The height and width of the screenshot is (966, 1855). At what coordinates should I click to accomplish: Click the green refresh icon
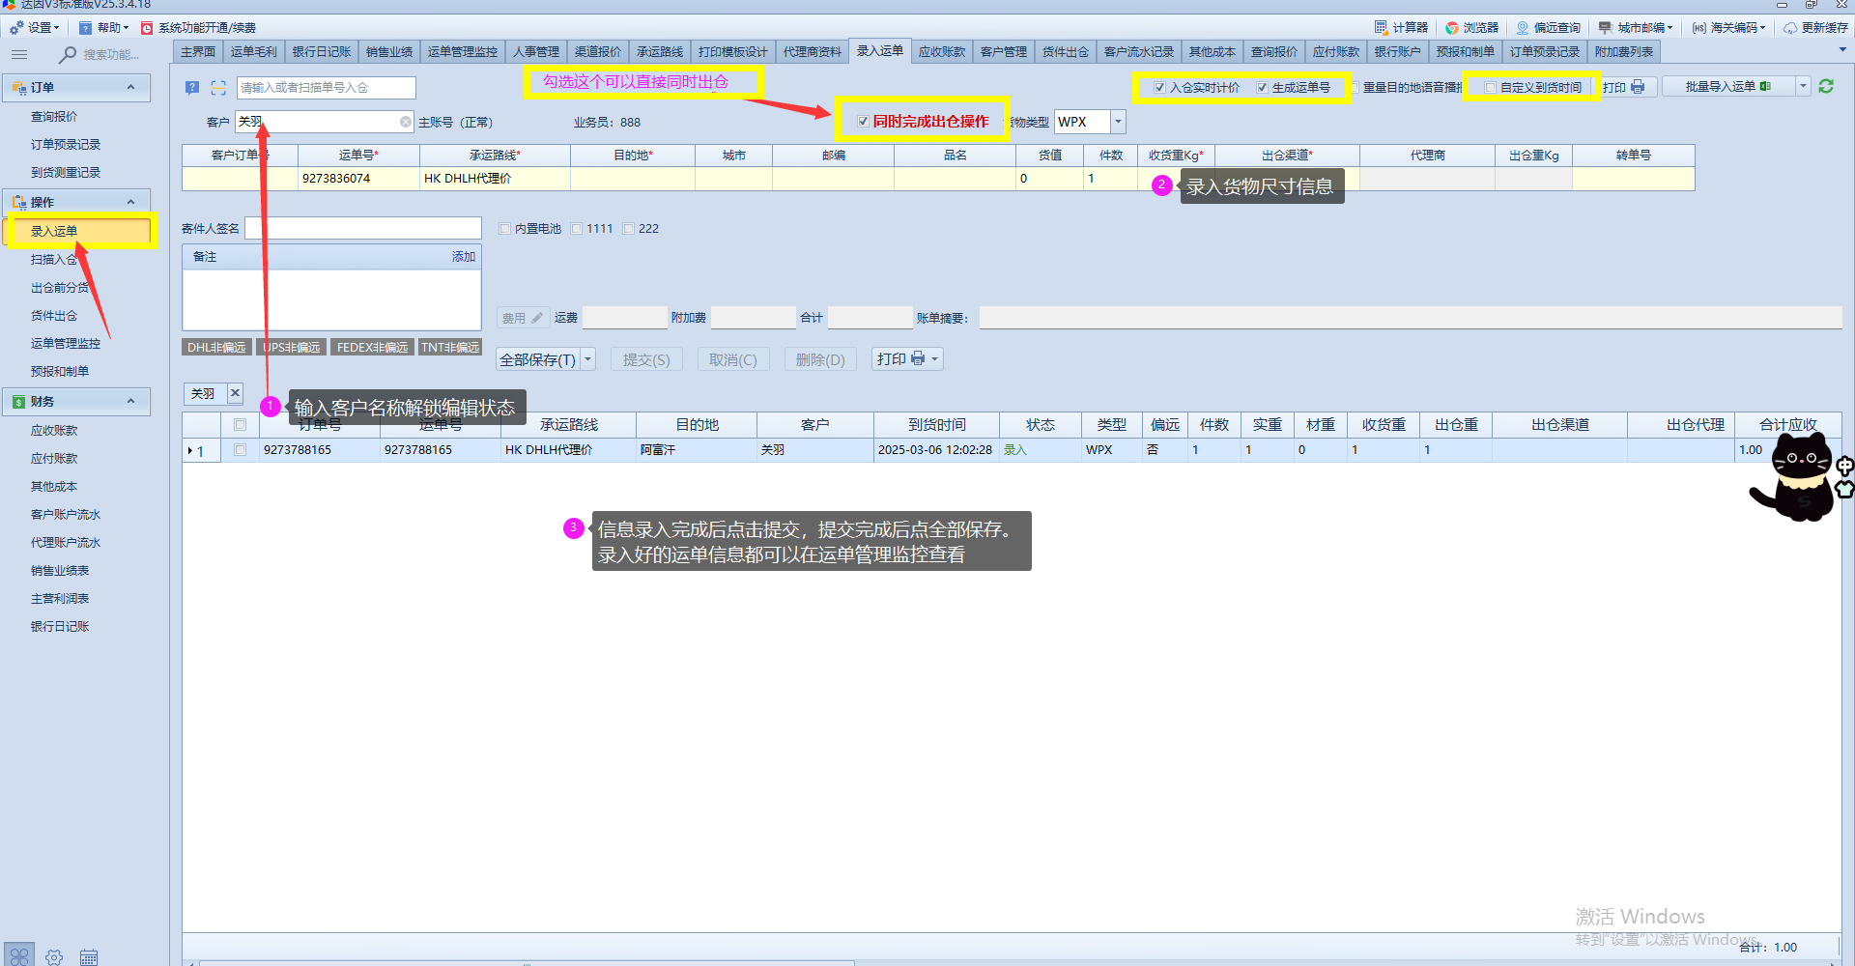coord(1826,87)
